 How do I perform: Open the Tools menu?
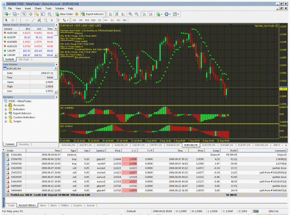(48, 8)
